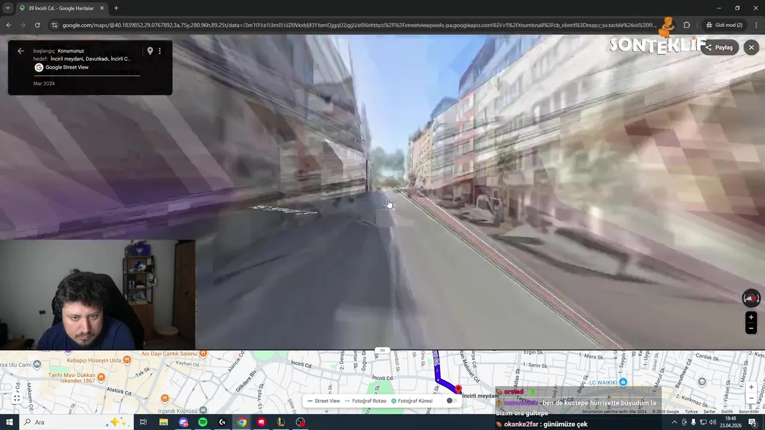Open Google Chrome taskbar icon
This screenshot has width=765, height=430.
(x=241, y=422)
